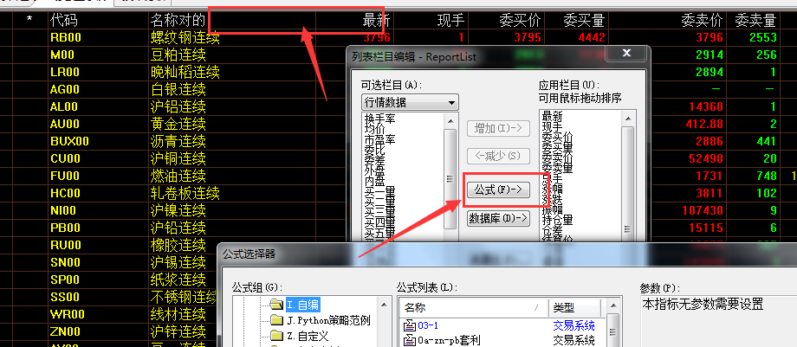Image resolution: width=797 pixels, height=347 pixels.
Task: Click the 公式列表 scrollbar thumb
Action: (x=613, y=331)
